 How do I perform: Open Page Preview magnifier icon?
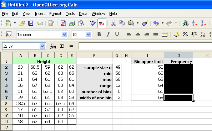click(x=81, y=23)
